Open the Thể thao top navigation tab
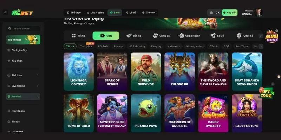Viewport: 281px width, 140px height. tap(73, 13)
